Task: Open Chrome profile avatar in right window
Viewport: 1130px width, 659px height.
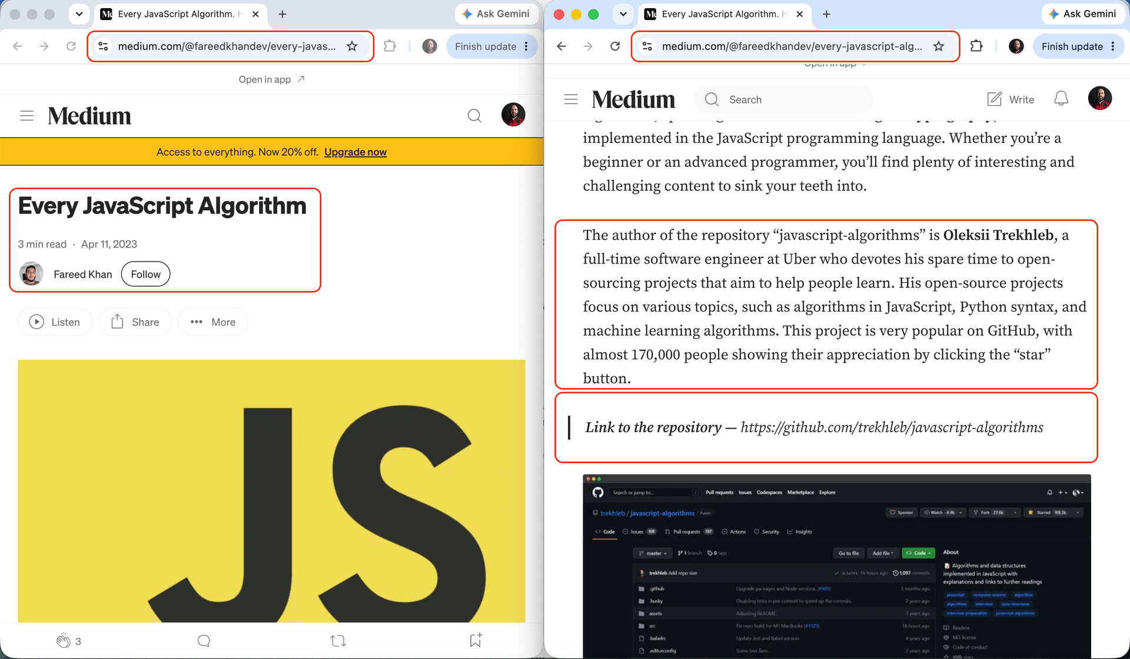Action: coord(1016,46)
